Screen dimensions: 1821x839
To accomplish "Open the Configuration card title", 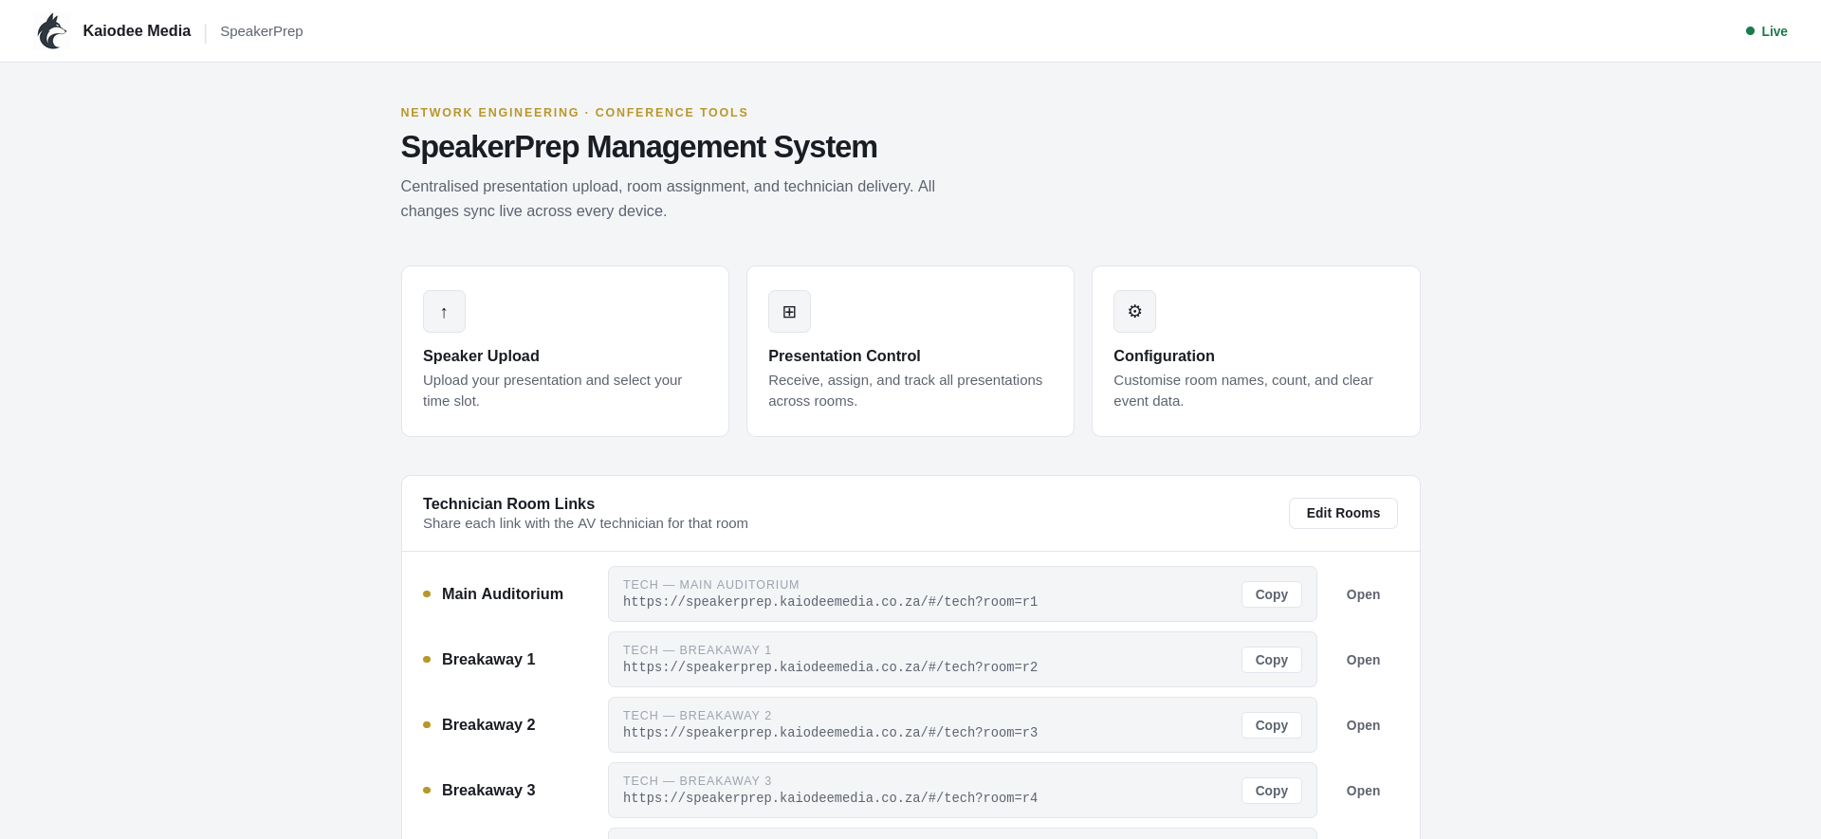I will pos(1164,356).
